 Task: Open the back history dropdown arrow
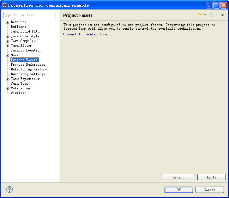click(x=205, y=15)
